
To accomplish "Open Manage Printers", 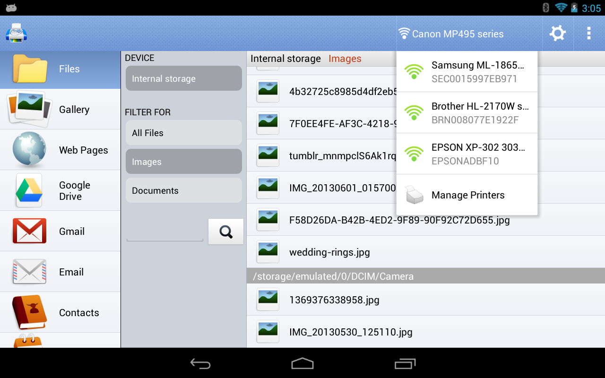I will [x=467, y=195].
